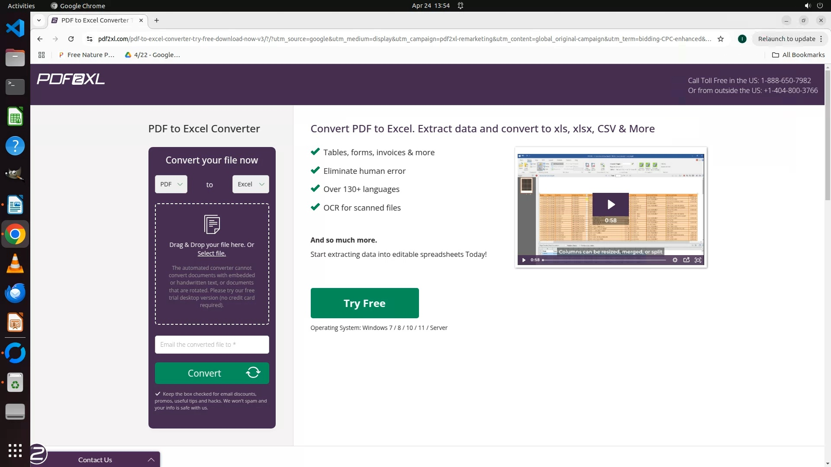Click the video share icon
The height and width of the screenshot is (467, 831).
click(x=686, y=260)
